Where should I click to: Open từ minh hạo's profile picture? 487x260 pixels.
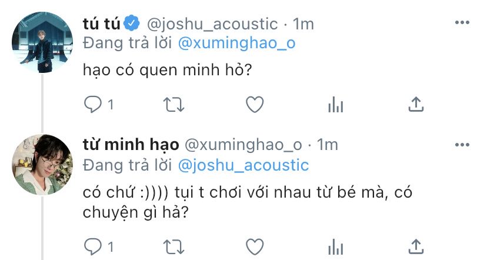click(x=42, y=165)
